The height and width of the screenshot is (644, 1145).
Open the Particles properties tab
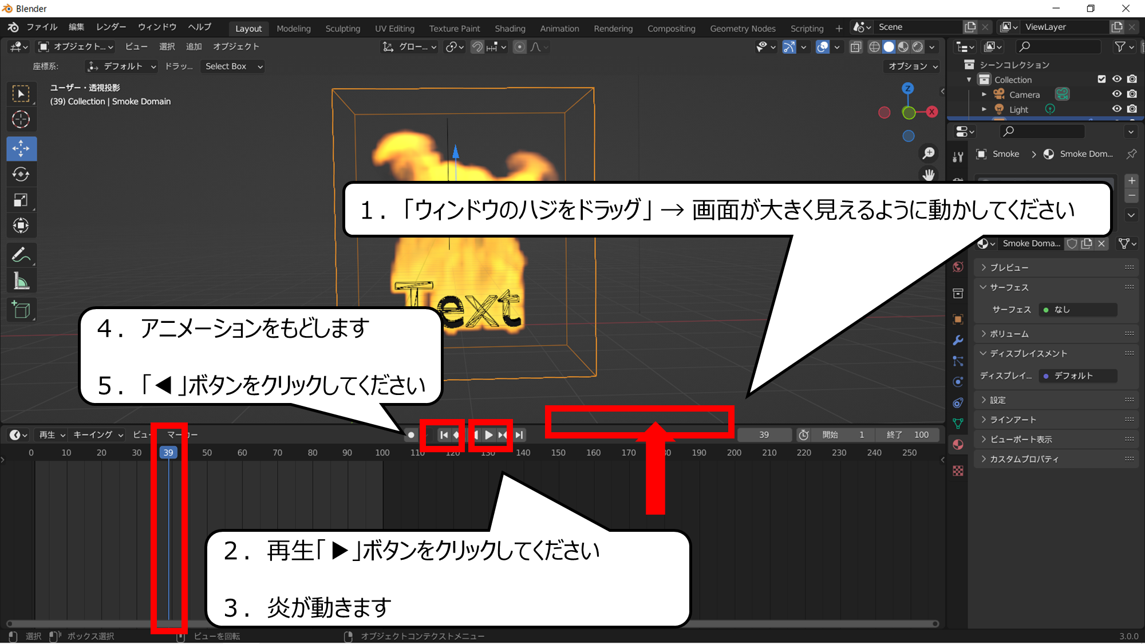point(958,361)
